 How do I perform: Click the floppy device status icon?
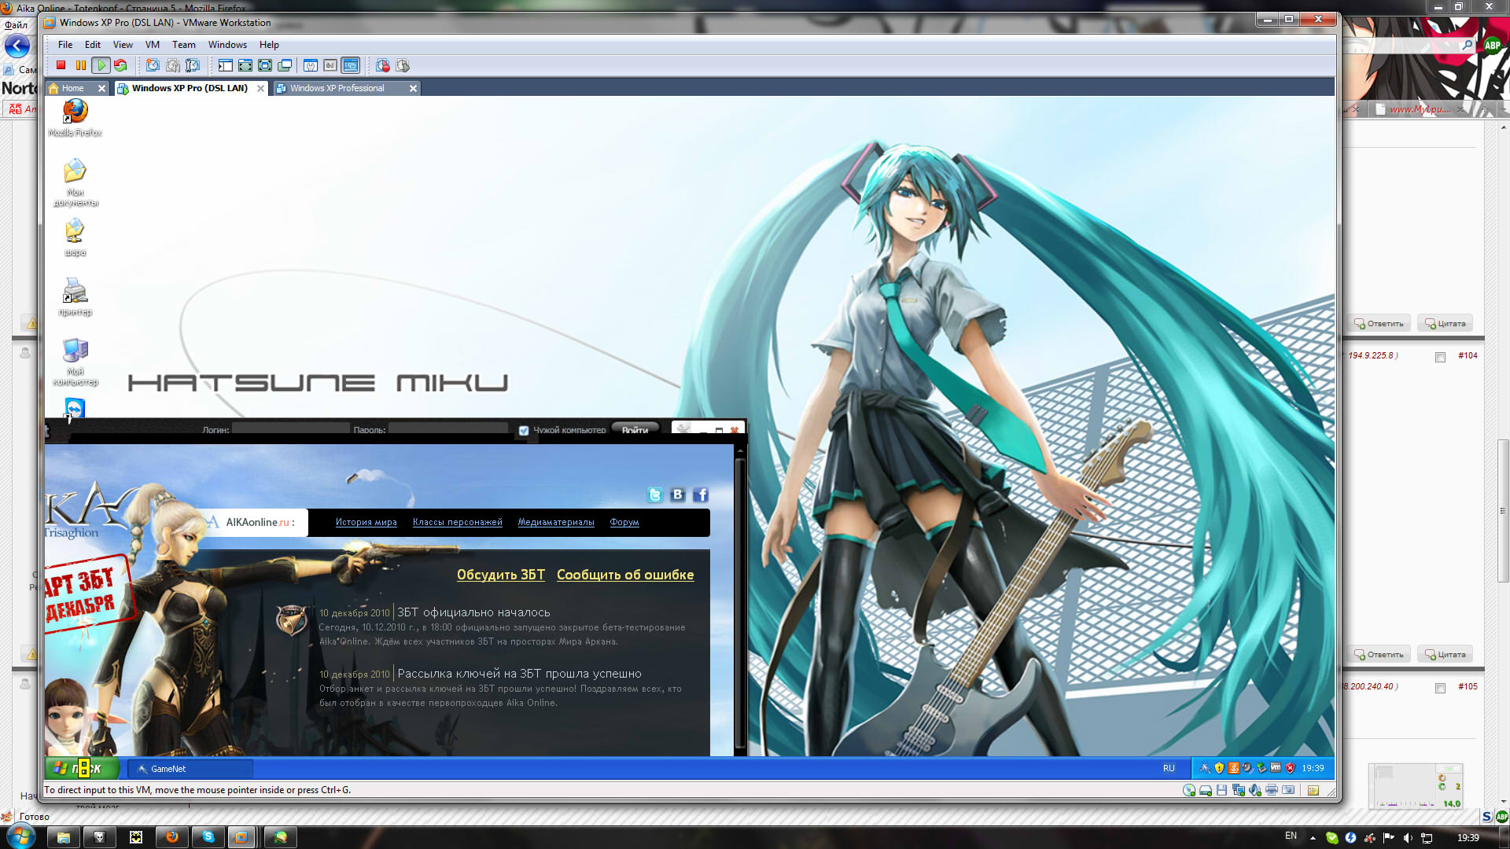[1221, 791]
